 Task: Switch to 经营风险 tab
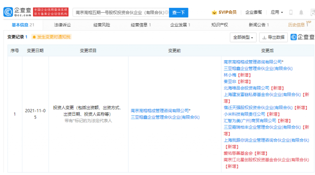click(x=102, y=25)
